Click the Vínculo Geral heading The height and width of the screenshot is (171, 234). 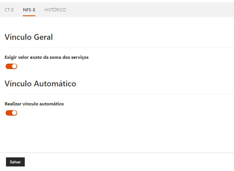coord(29,37)
